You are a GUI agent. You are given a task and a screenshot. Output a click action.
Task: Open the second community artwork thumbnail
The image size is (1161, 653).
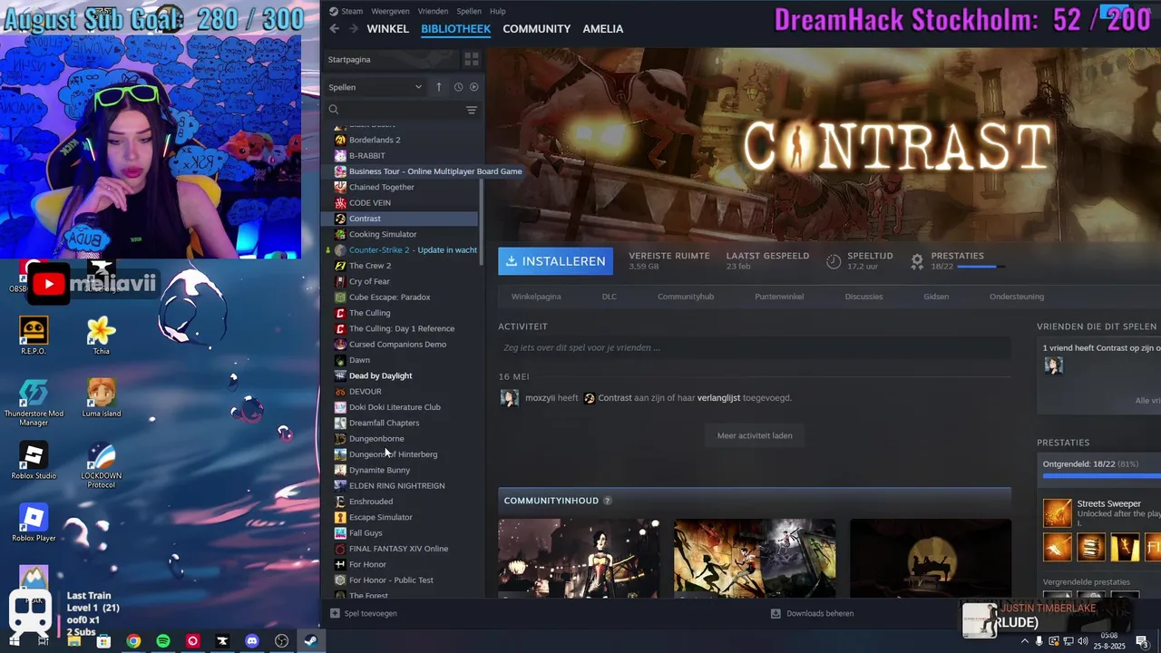[x=755, y=558]
